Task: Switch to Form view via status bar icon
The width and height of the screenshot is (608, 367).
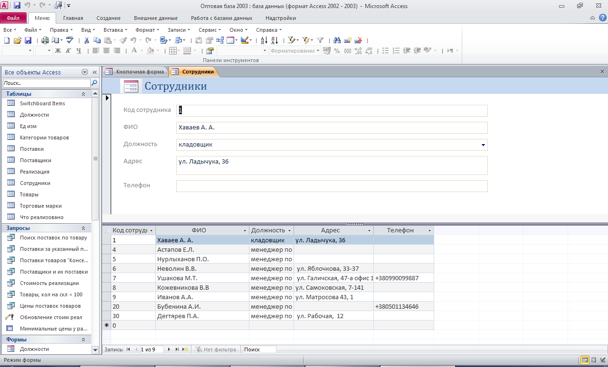Action: [x=585, y=360]
